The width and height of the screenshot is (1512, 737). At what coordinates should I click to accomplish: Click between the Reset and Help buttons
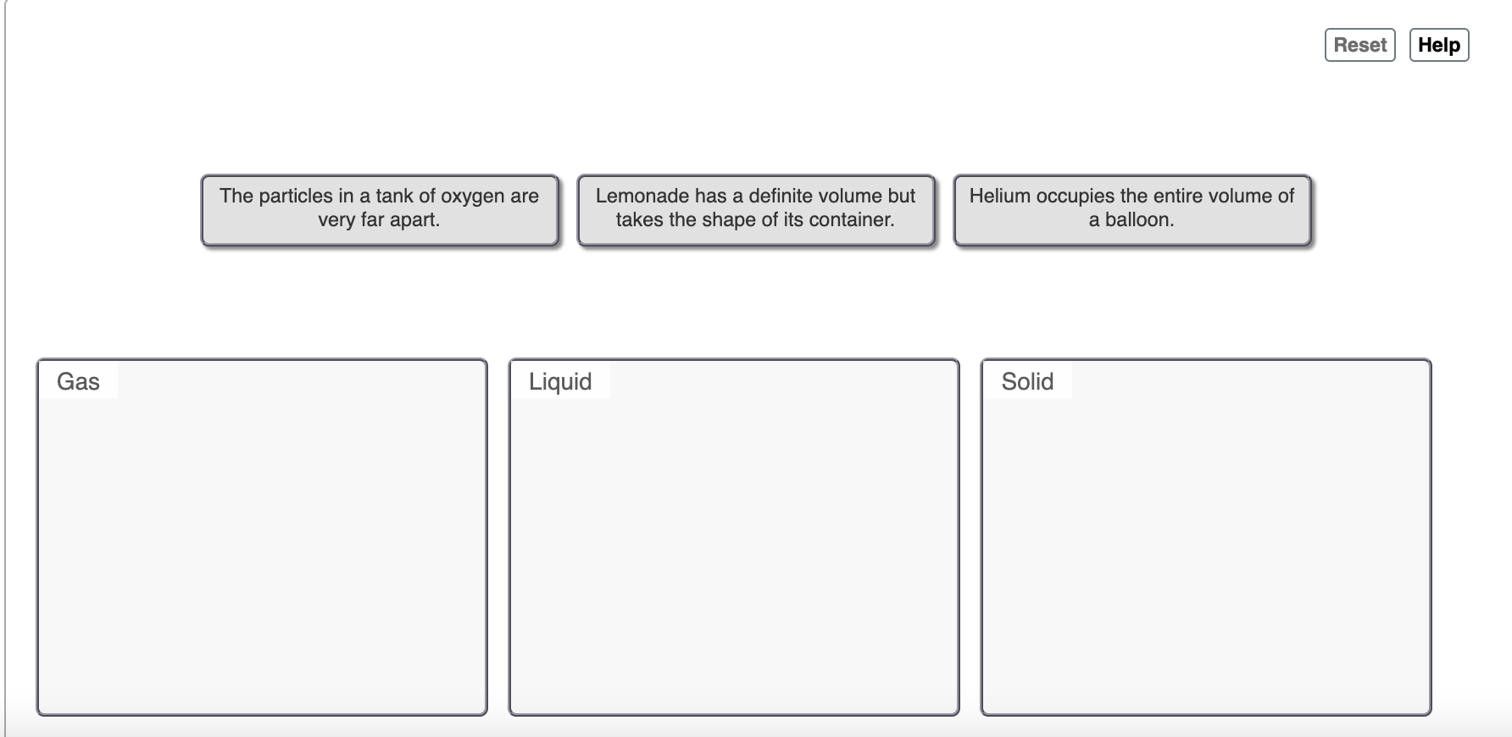(x=1405, y=45)
